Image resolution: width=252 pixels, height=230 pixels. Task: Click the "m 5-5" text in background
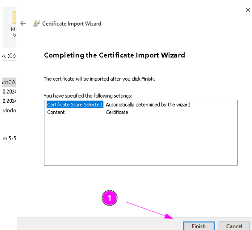coord(9,138)
